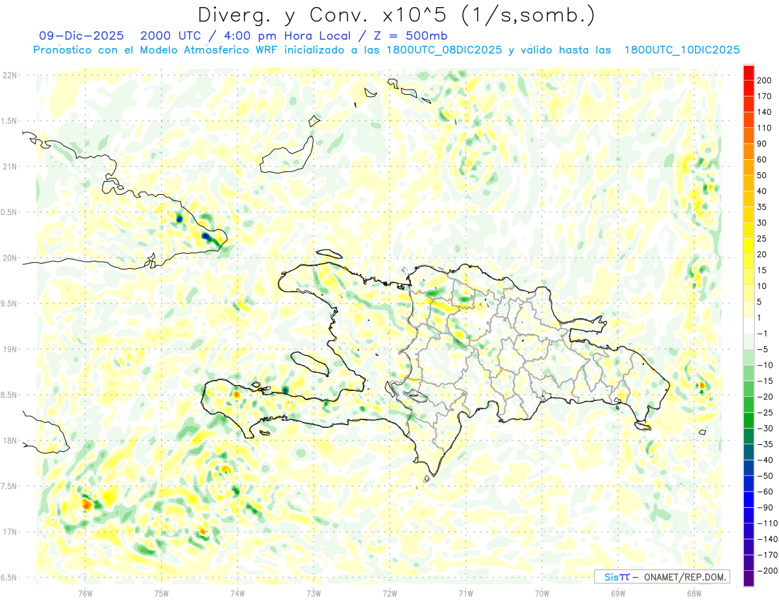Click the '70W' longitude label
Viewport: 779px width, 602px height.
(542, 593)
